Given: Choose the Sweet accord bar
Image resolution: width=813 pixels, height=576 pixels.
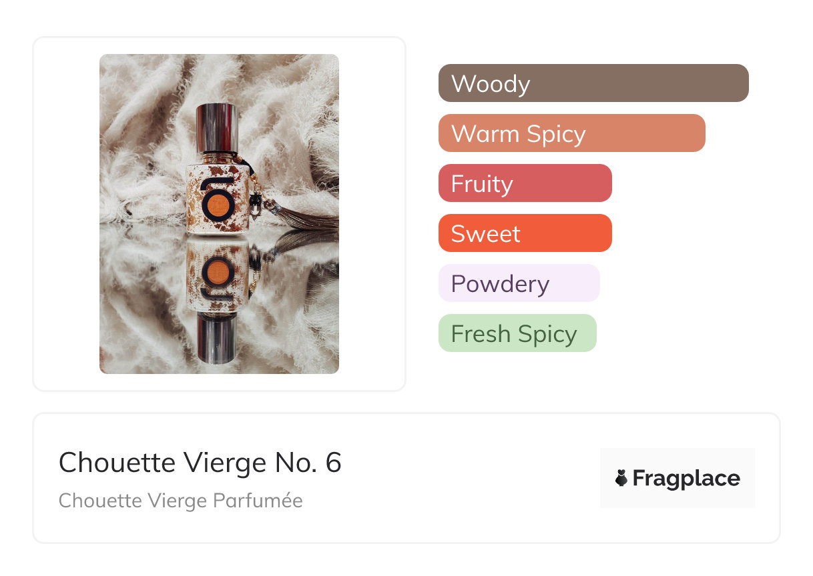Looking at the screenshot, I should [x=525, y=233].
